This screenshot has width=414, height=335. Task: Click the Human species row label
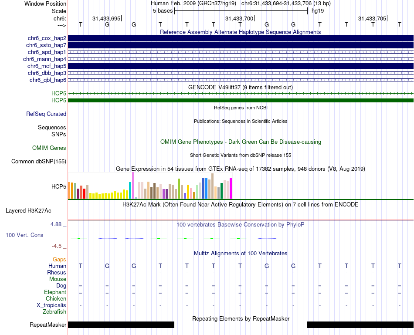(57, 266)
